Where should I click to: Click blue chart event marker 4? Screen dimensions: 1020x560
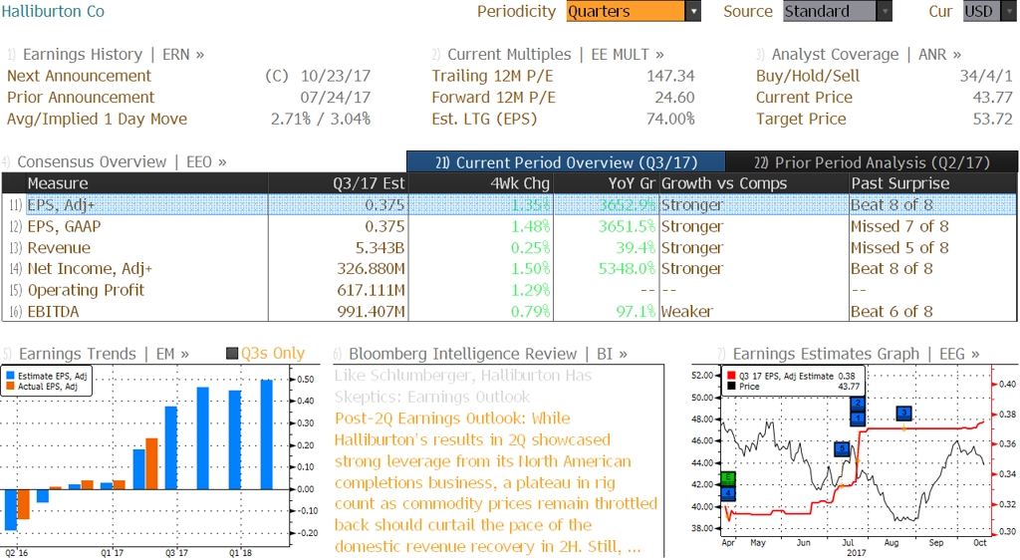pos(728,493)
